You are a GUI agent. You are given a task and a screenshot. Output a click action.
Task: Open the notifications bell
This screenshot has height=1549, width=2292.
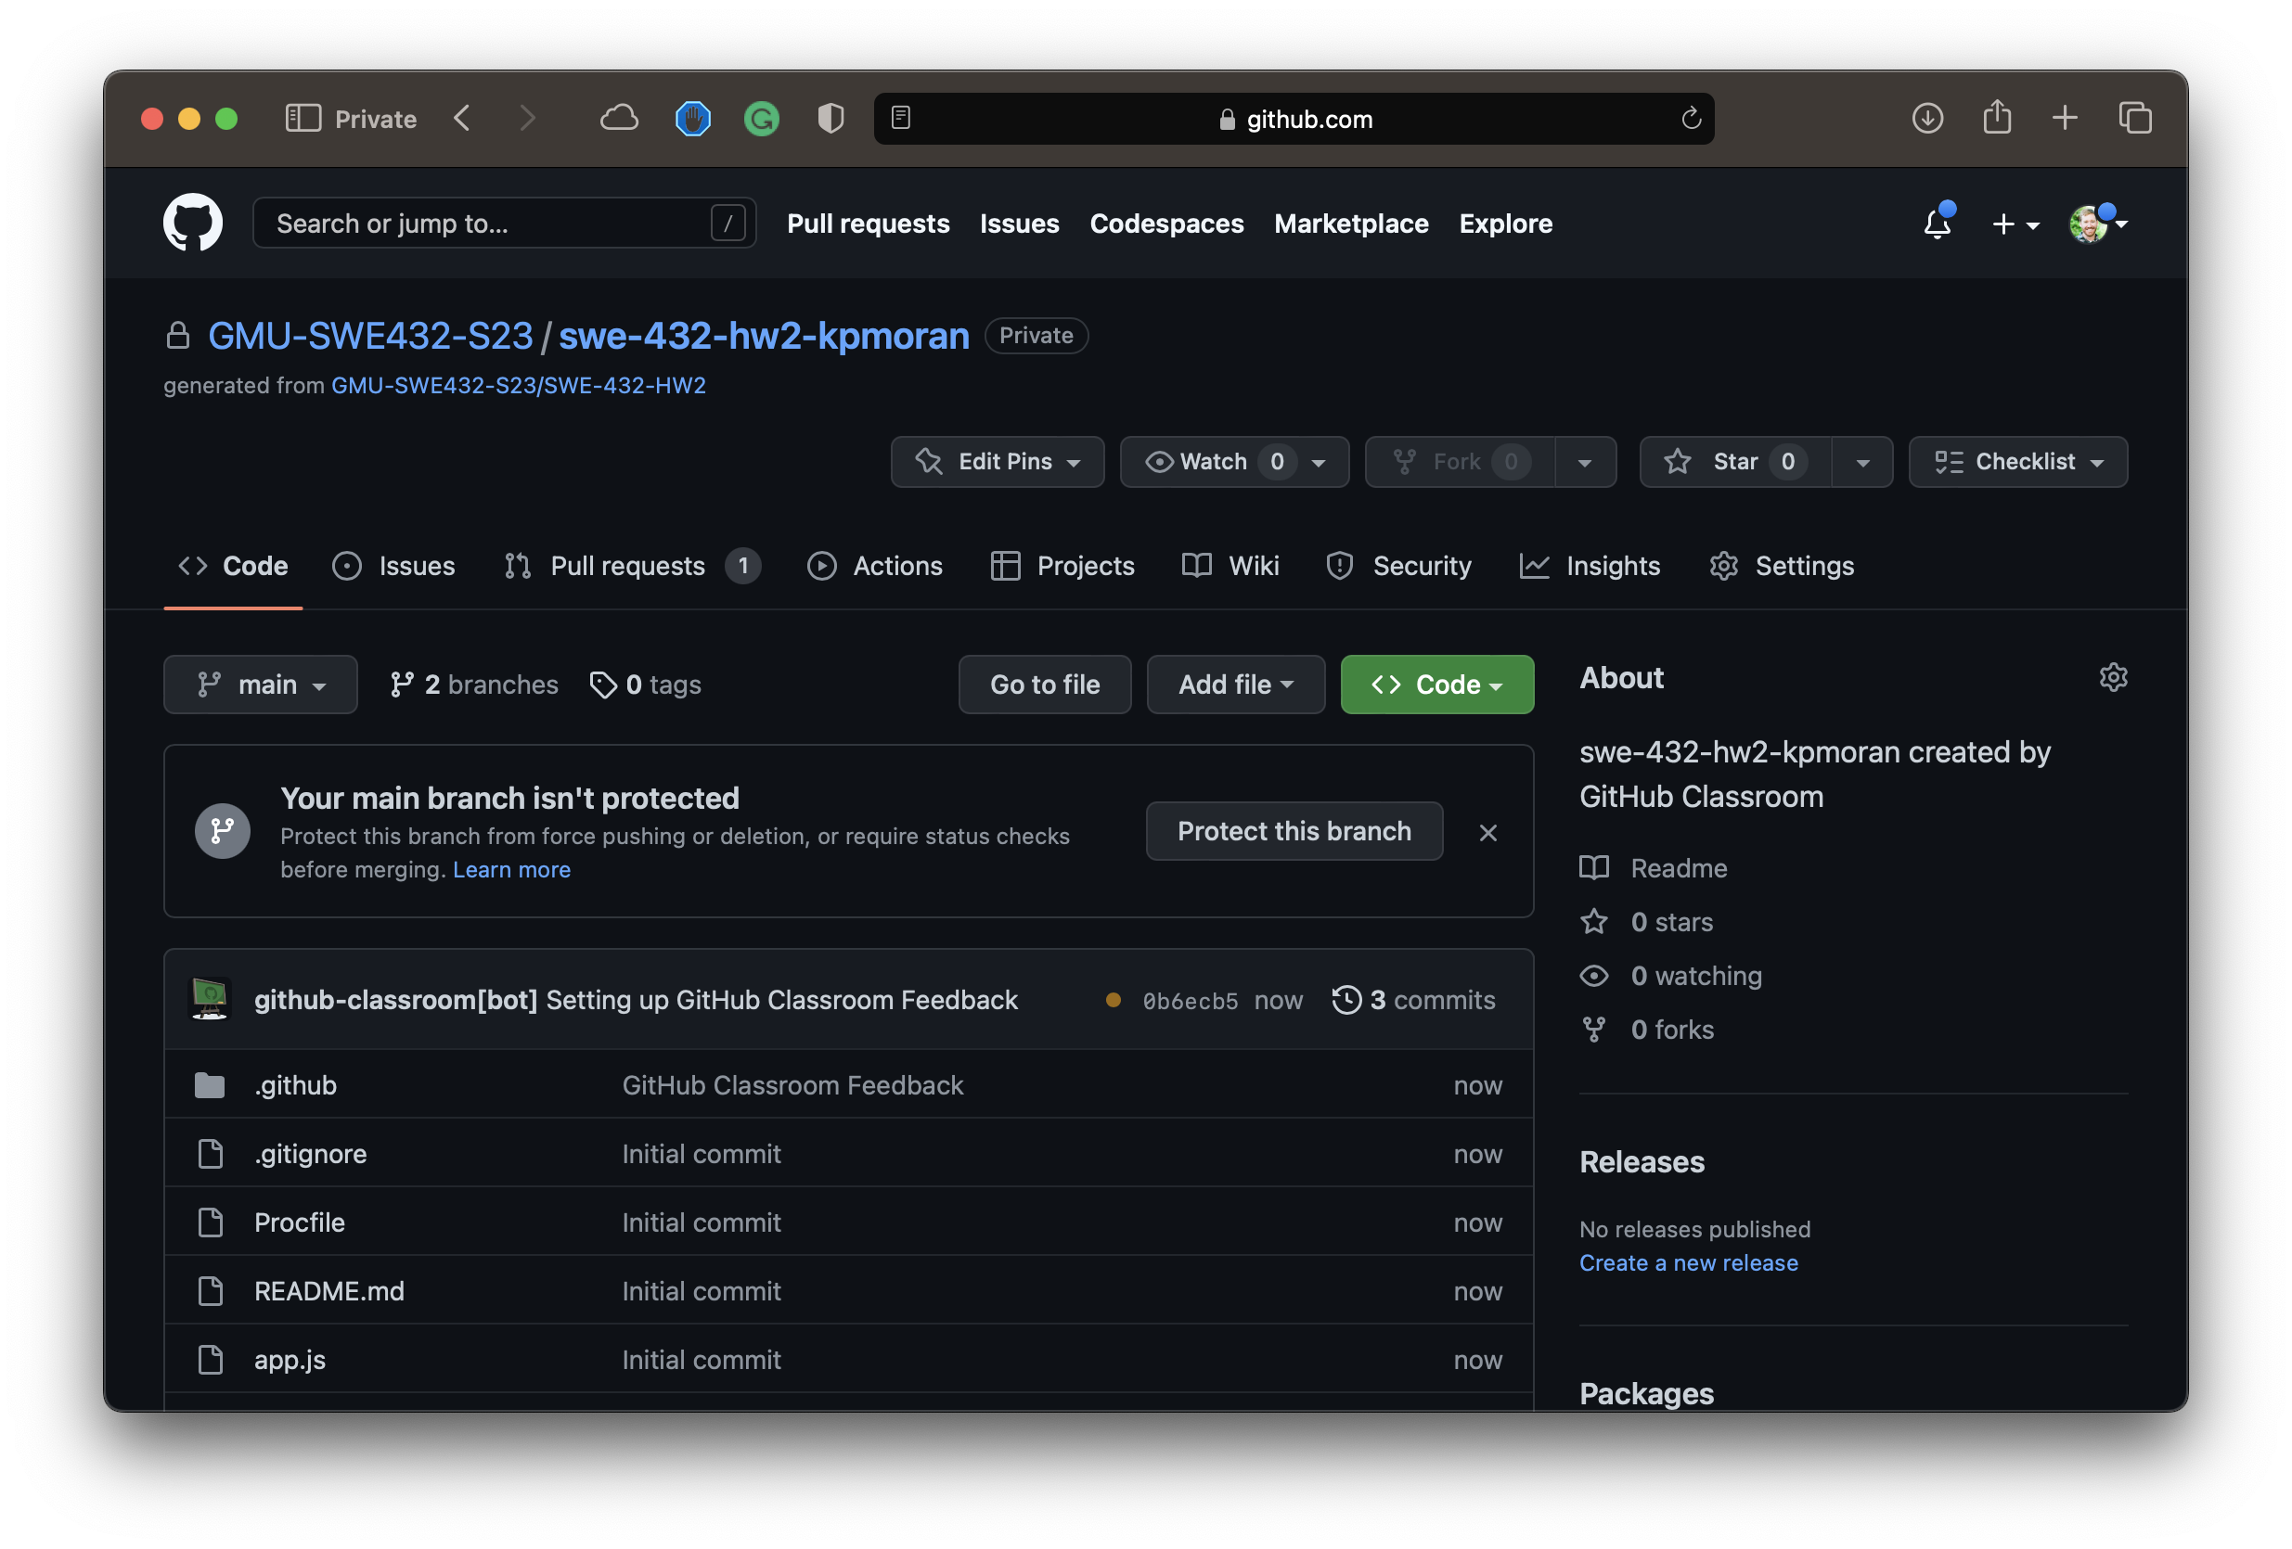1938,223
